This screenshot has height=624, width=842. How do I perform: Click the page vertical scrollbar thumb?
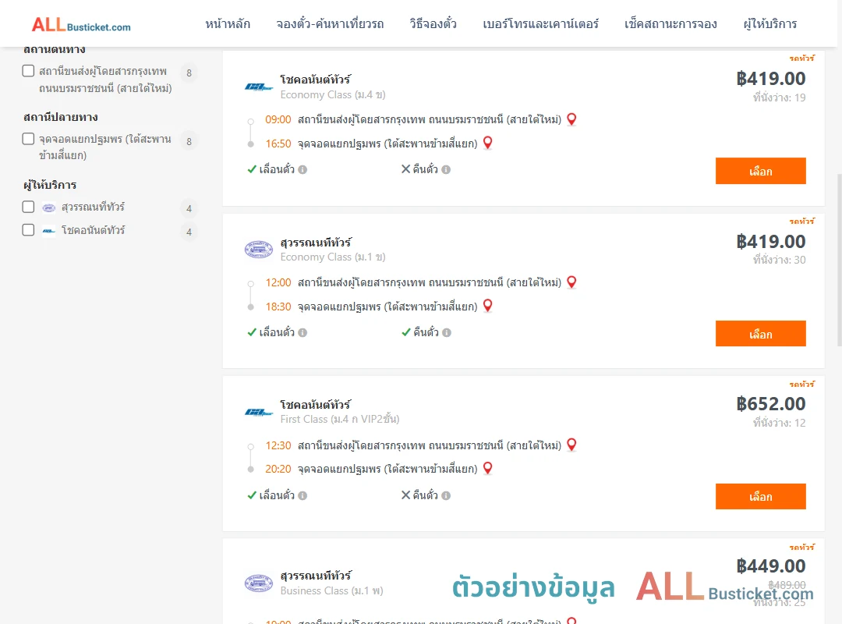840,260
